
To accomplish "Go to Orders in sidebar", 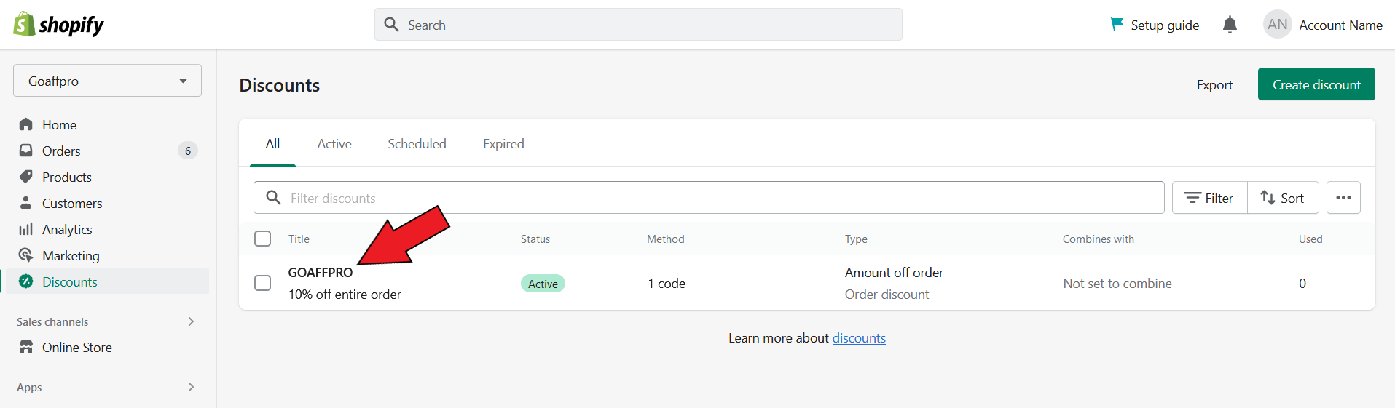I will (61, 151).
